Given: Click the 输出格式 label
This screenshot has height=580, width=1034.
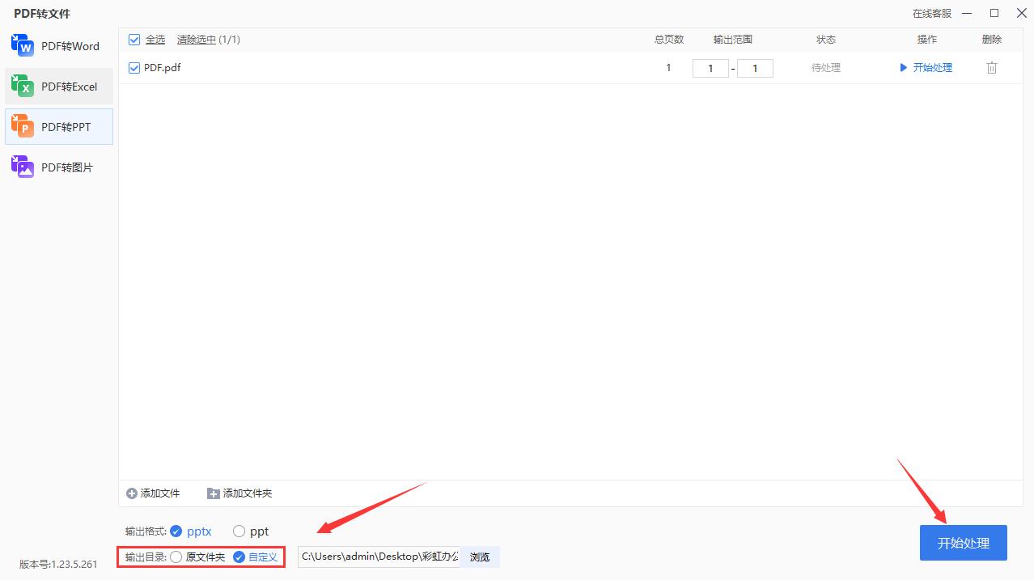Looking at the screenshot, I should 146,531.
